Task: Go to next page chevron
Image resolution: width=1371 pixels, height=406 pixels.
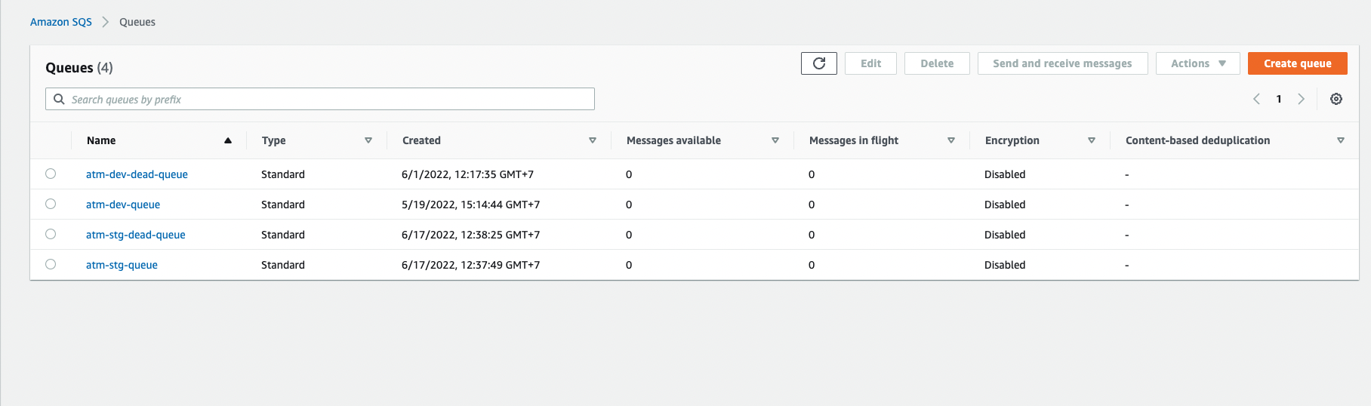Action: 1301,99
